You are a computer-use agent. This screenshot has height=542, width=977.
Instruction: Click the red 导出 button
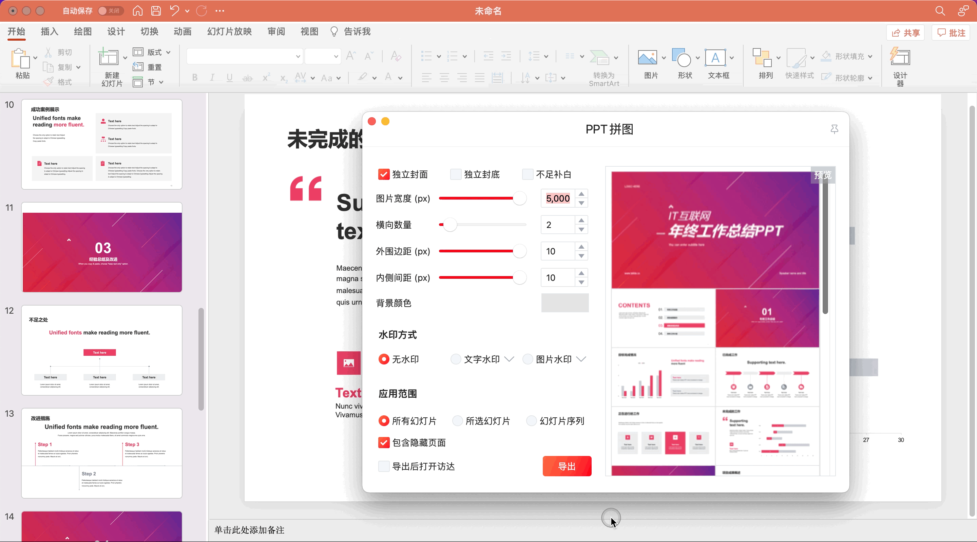point(567,466)
